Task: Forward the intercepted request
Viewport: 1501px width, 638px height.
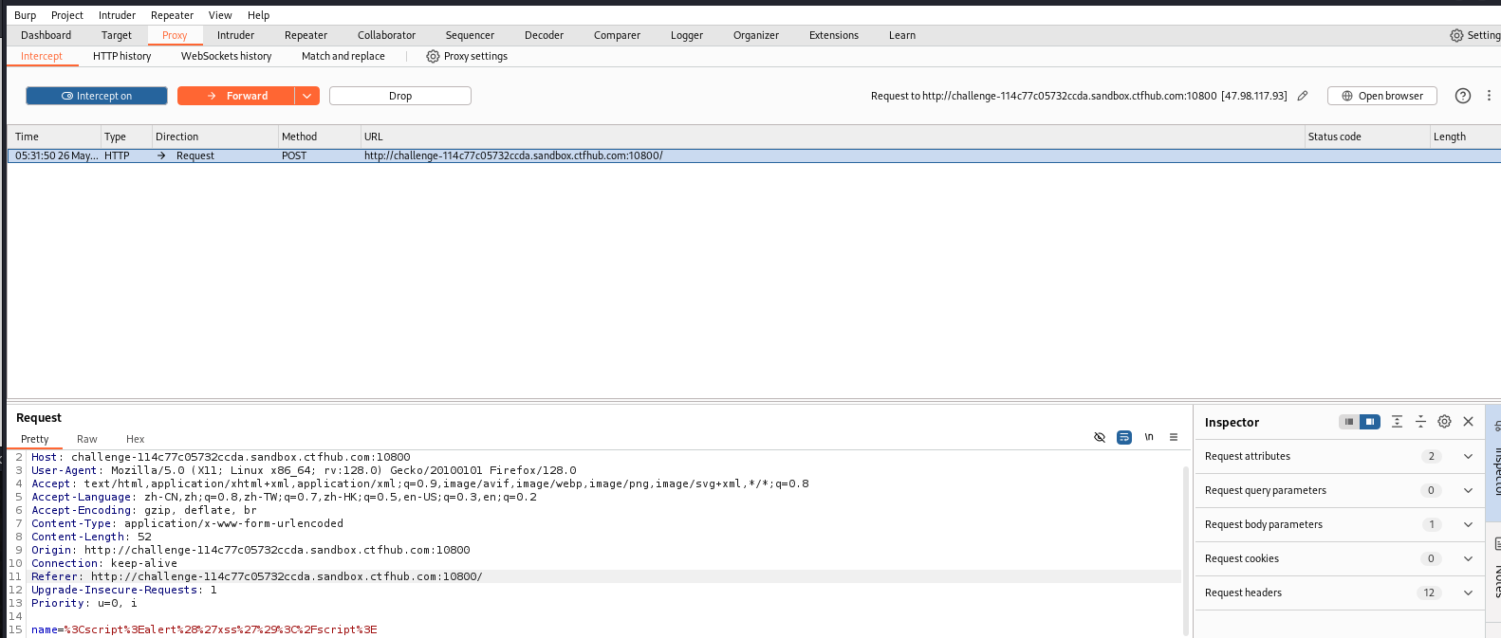Action: tap(236, 96)
